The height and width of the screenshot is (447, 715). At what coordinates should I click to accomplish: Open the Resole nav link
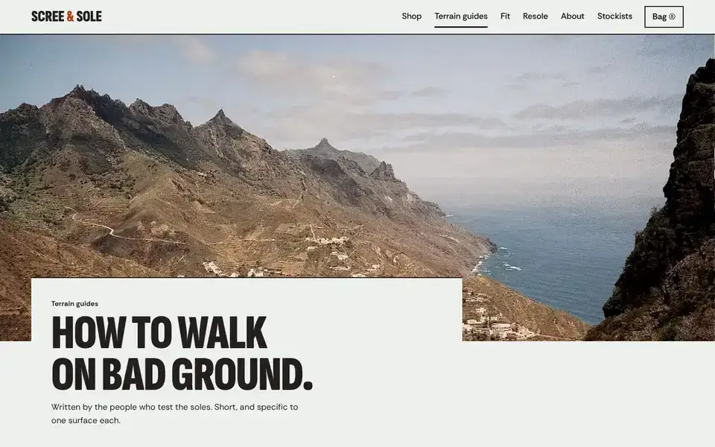click(x=536, y=16)
